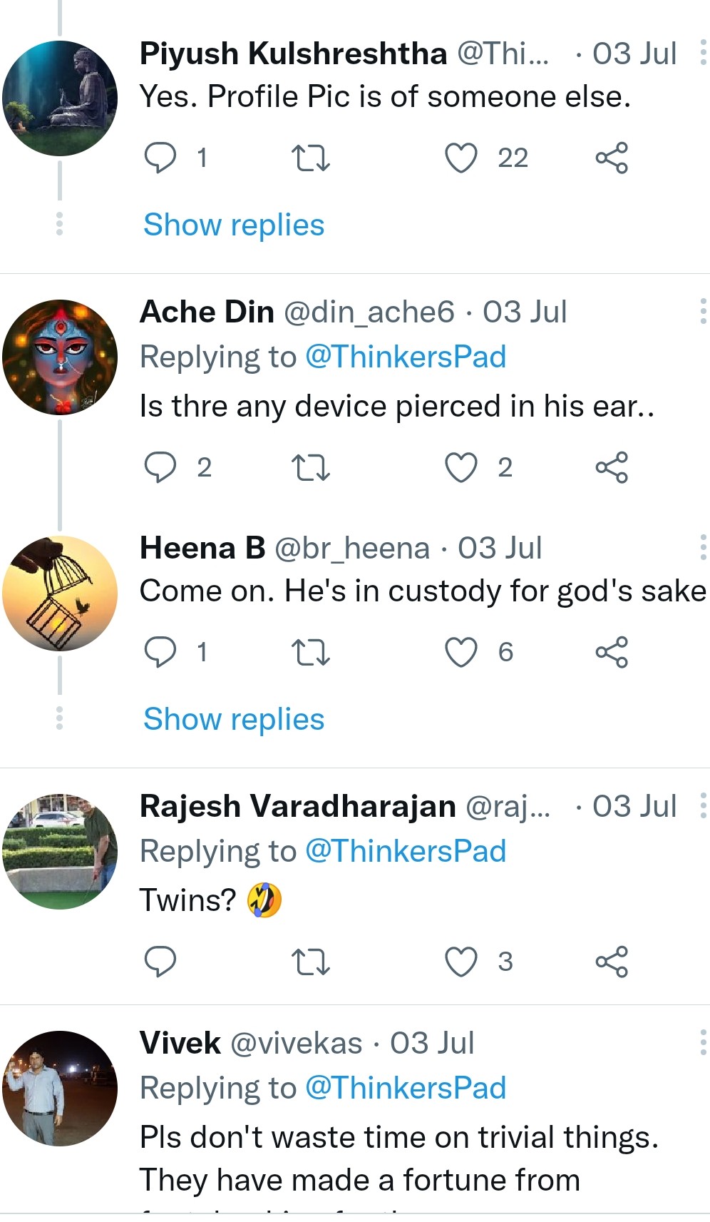Share Rajesh Varadharajan's tweet
This screenshot has height=1222, width=710.
[612, 962]
